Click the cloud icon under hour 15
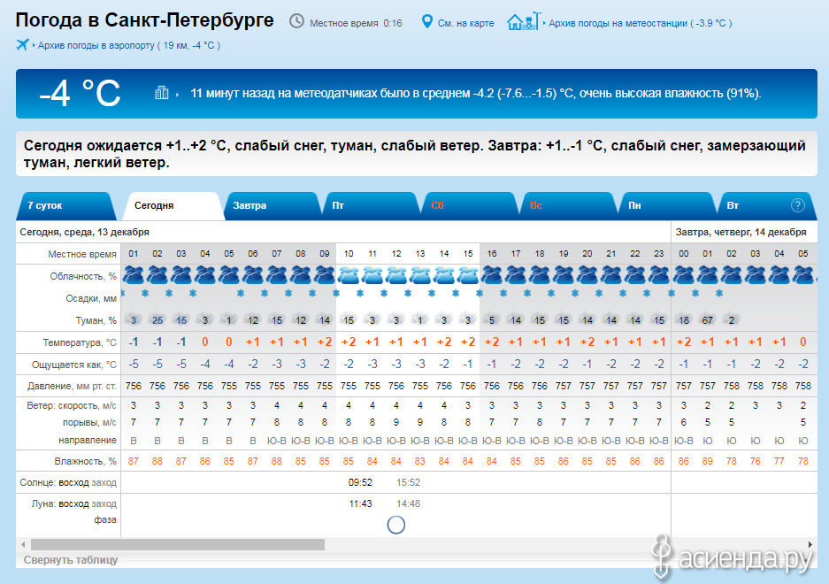 coord(468,275)
